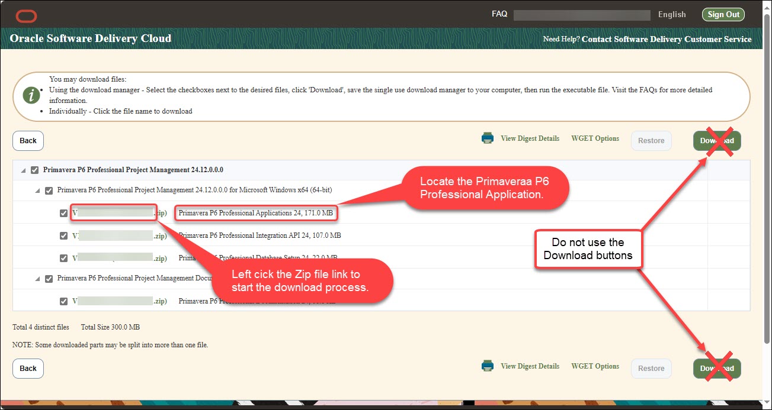Collapse the Microsoft Windows x64 64-bit group
Image resolution: width=772 pixels, height=410 pixels.
37,190
